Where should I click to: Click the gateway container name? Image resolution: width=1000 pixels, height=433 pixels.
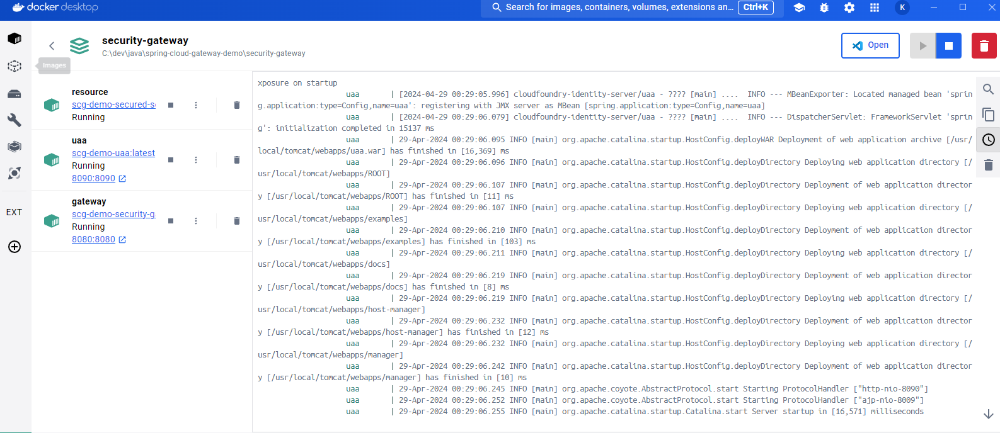click(x=89, y=201)
